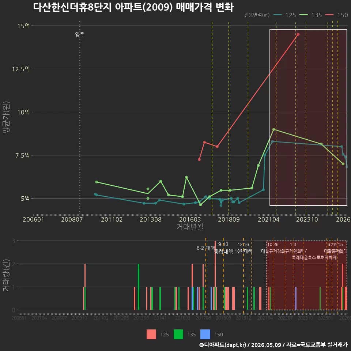351x351 pixels.
Task: Click the 9·13 policy annotation
Action: 223,244
